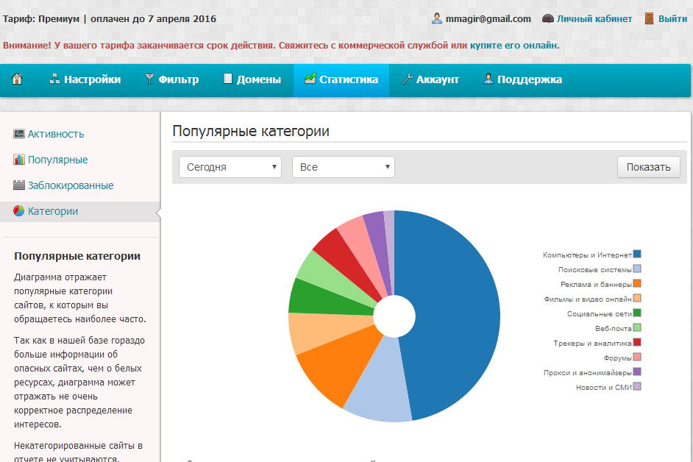Click the 'Популярные категории' page heading

tap(251, 131)
